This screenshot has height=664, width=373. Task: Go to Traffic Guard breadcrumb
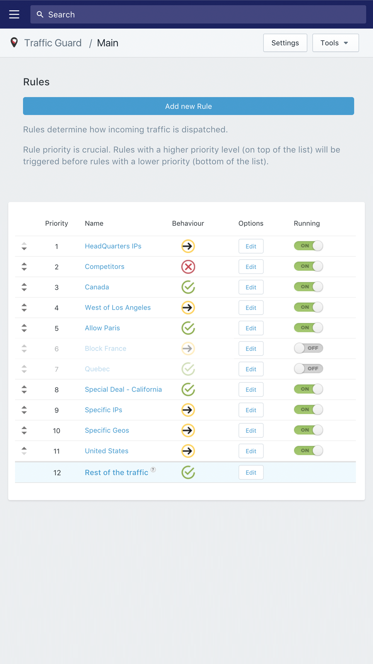(x=53, y=43)
